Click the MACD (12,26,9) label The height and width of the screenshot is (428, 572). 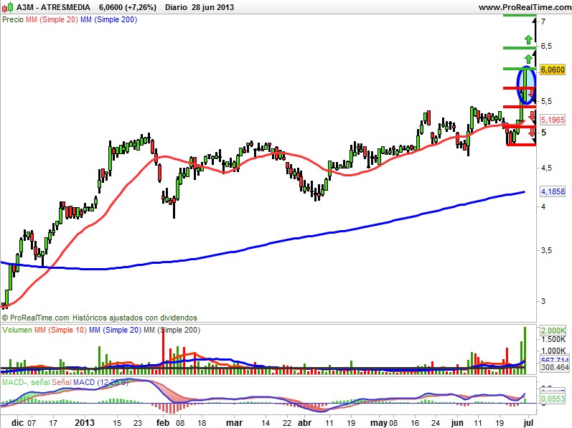tap(100, 382)
